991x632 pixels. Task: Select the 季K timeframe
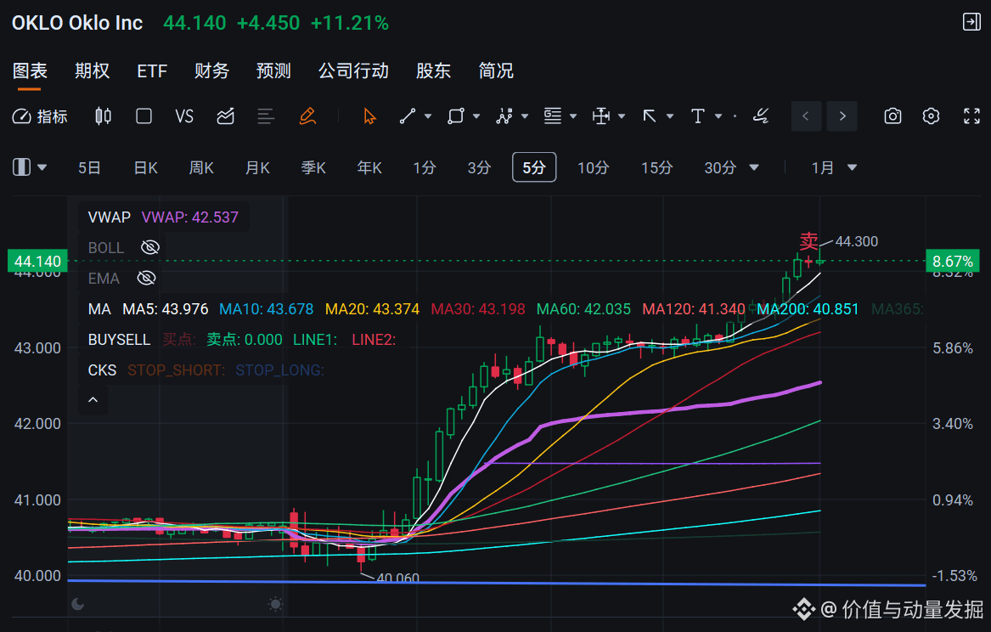[x=313, y=167]
